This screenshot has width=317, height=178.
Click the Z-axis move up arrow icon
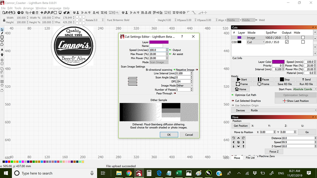[x=243, y=146]
